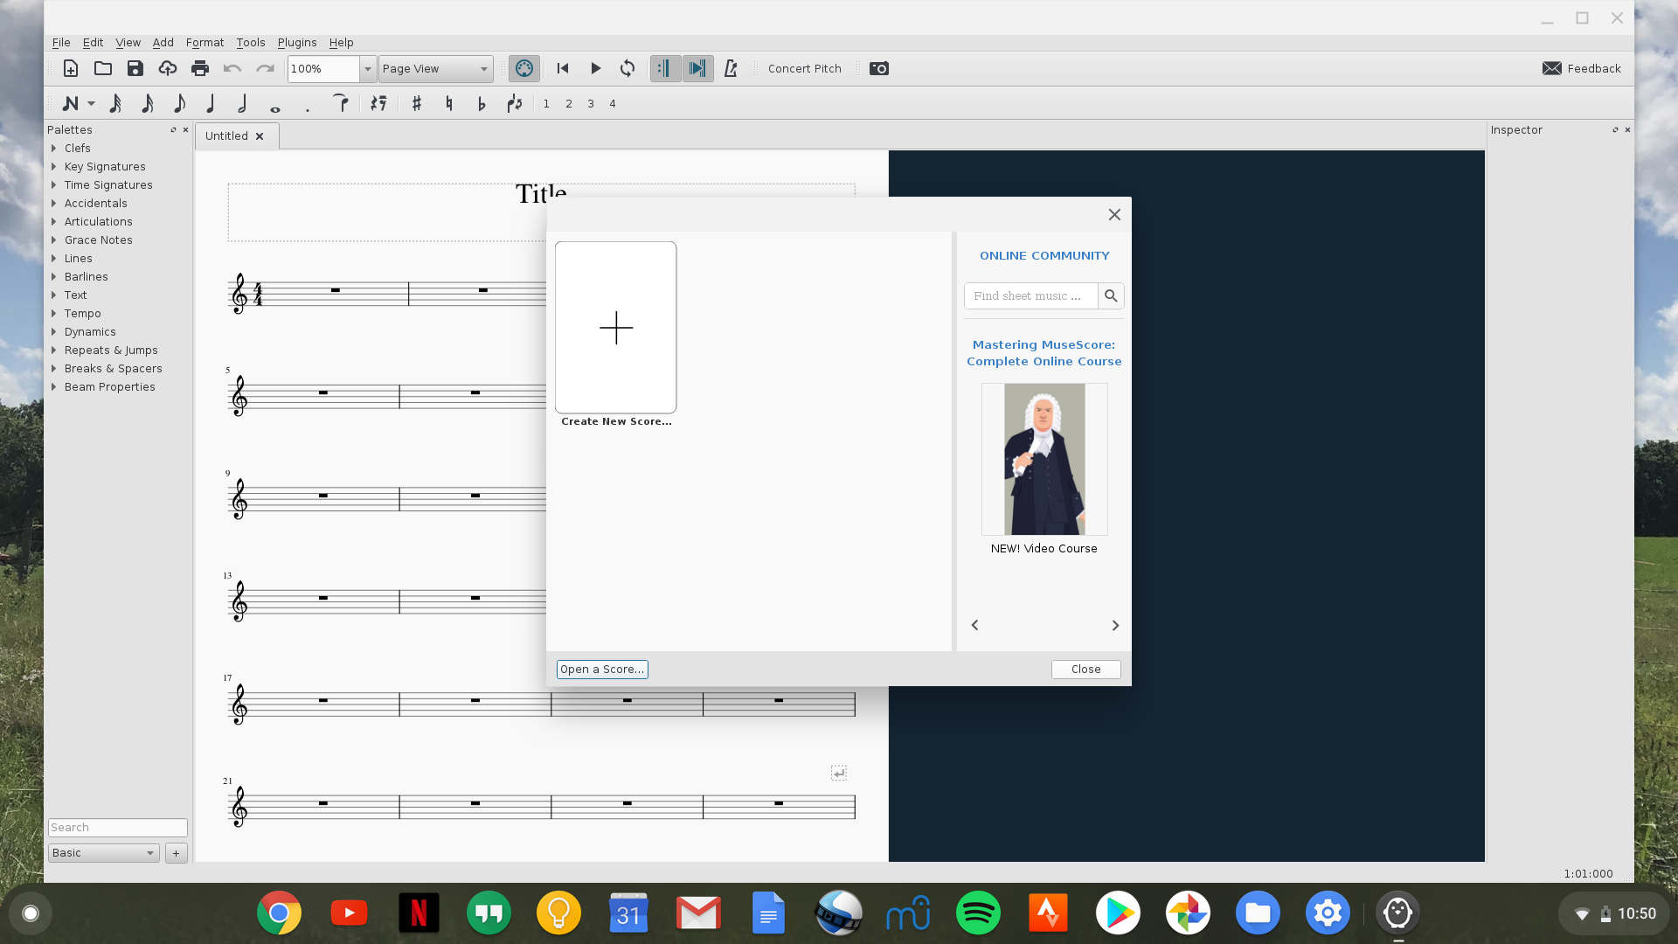Screen dimensions: 1678x944
Task: Print the current score
Action: pyautogui.click(x=200, y=68)
